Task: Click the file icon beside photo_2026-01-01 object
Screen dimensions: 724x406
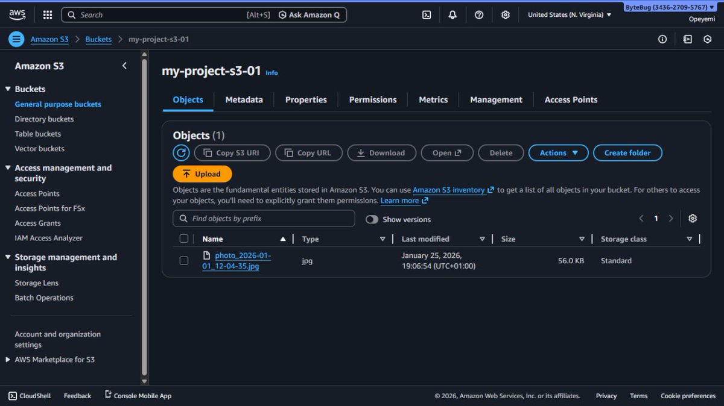Action: coord(206,255)
